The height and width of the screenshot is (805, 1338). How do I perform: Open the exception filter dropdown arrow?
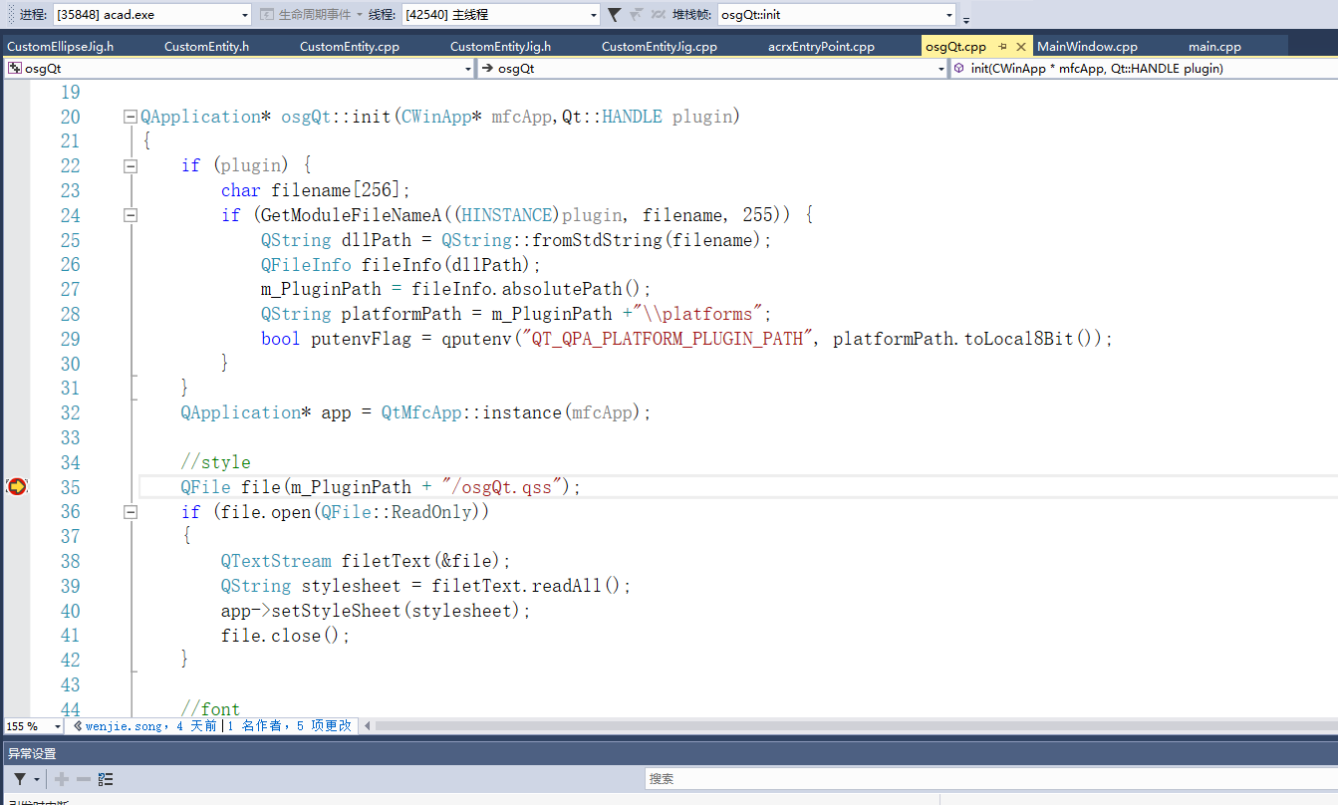point(37,779)
